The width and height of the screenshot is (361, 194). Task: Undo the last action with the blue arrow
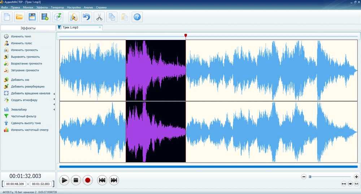coord(86,17)
